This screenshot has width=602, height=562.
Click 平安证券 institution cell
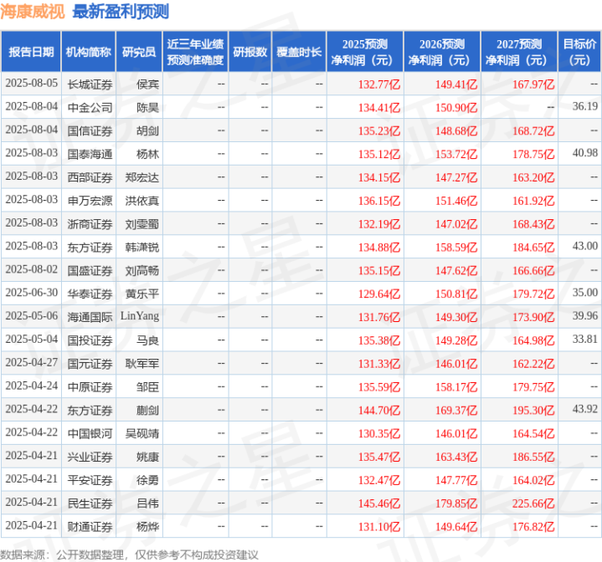pyautogui.click(x=90, y=480)
